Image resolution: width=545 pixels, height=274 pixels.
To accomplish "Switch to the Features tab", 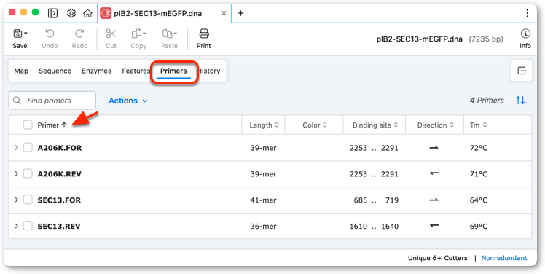I will (136, 71).
